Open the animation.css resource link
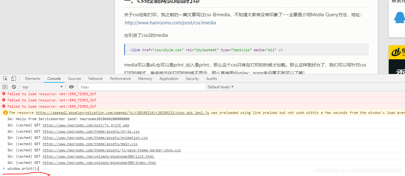405x176 pixels. (x=95, y=138)
